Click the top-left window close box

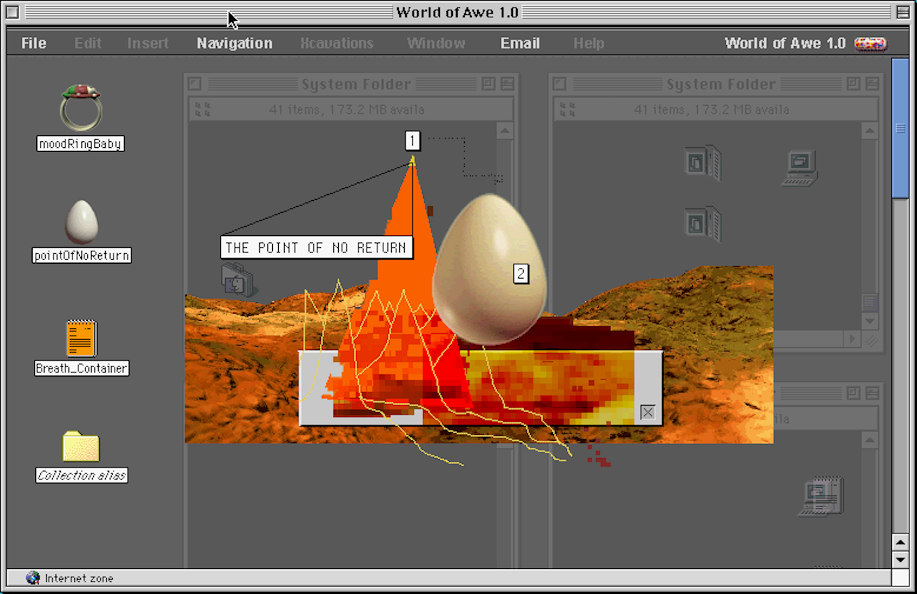pos(12,12)
